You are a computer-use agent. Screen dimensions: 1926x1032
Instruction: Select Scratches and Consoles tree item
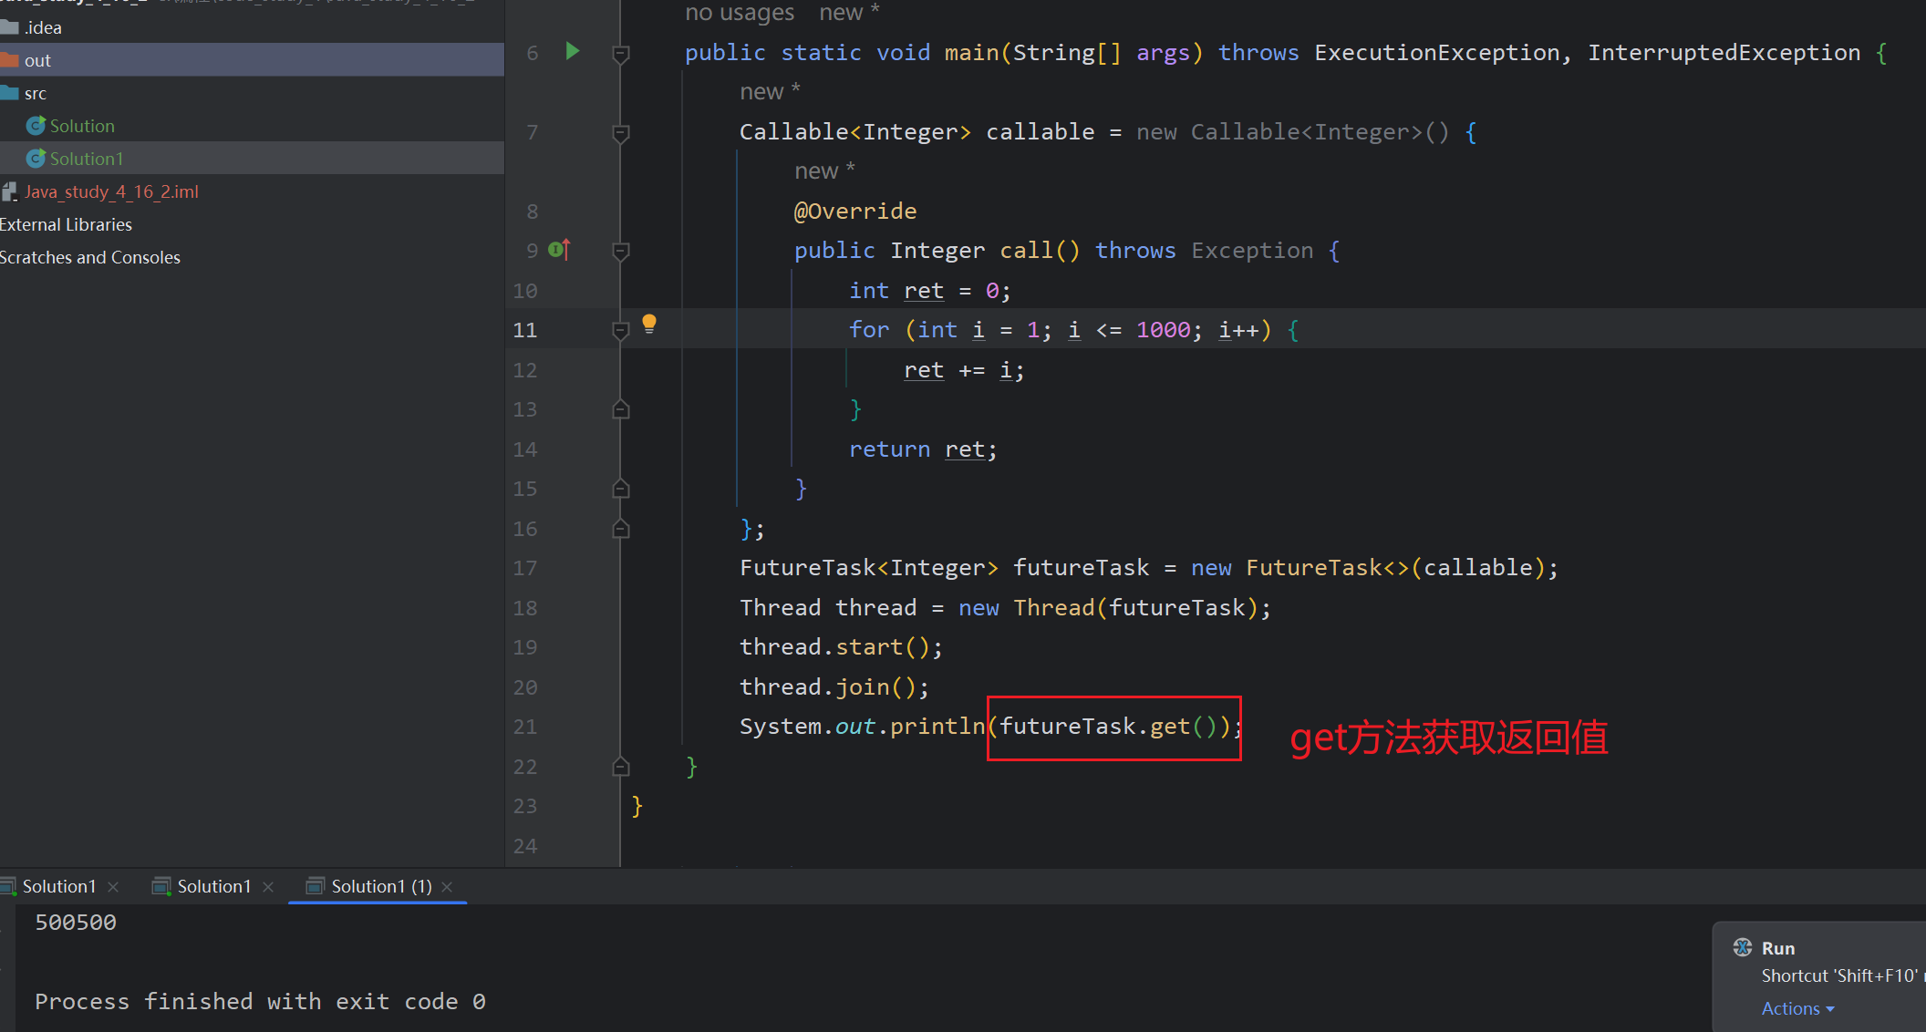click(x=89, y=257)
